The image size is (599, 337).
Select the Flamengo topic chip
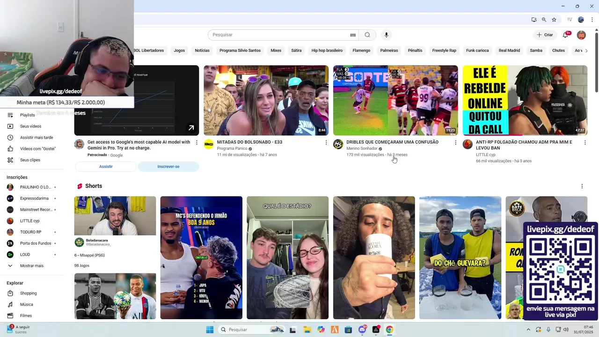coord(361,51)
